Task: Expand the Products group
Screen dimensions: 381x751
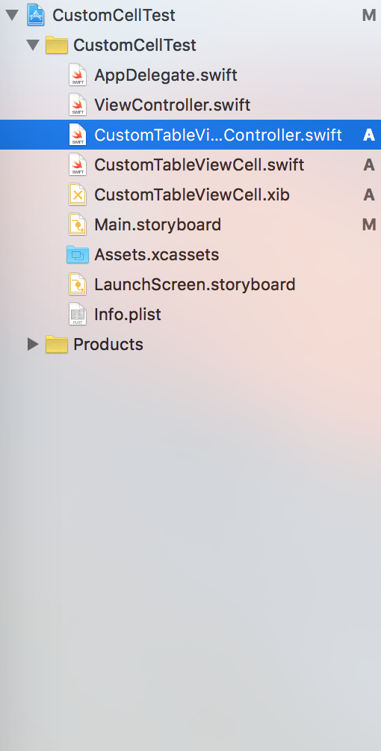Action: (x=33, y=344)
